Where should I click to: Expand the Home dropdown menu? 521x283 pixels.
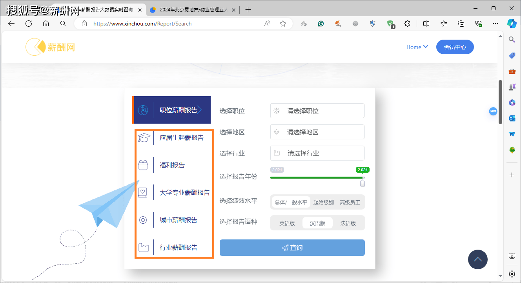click(417, 47)
